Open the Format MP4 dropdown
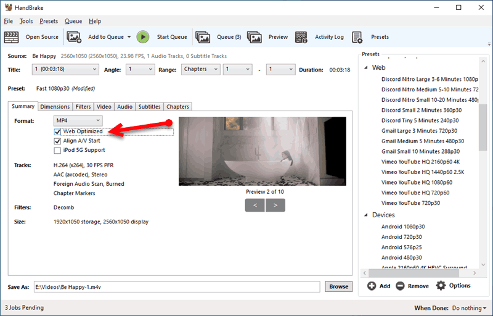 [x=78, y=120]
